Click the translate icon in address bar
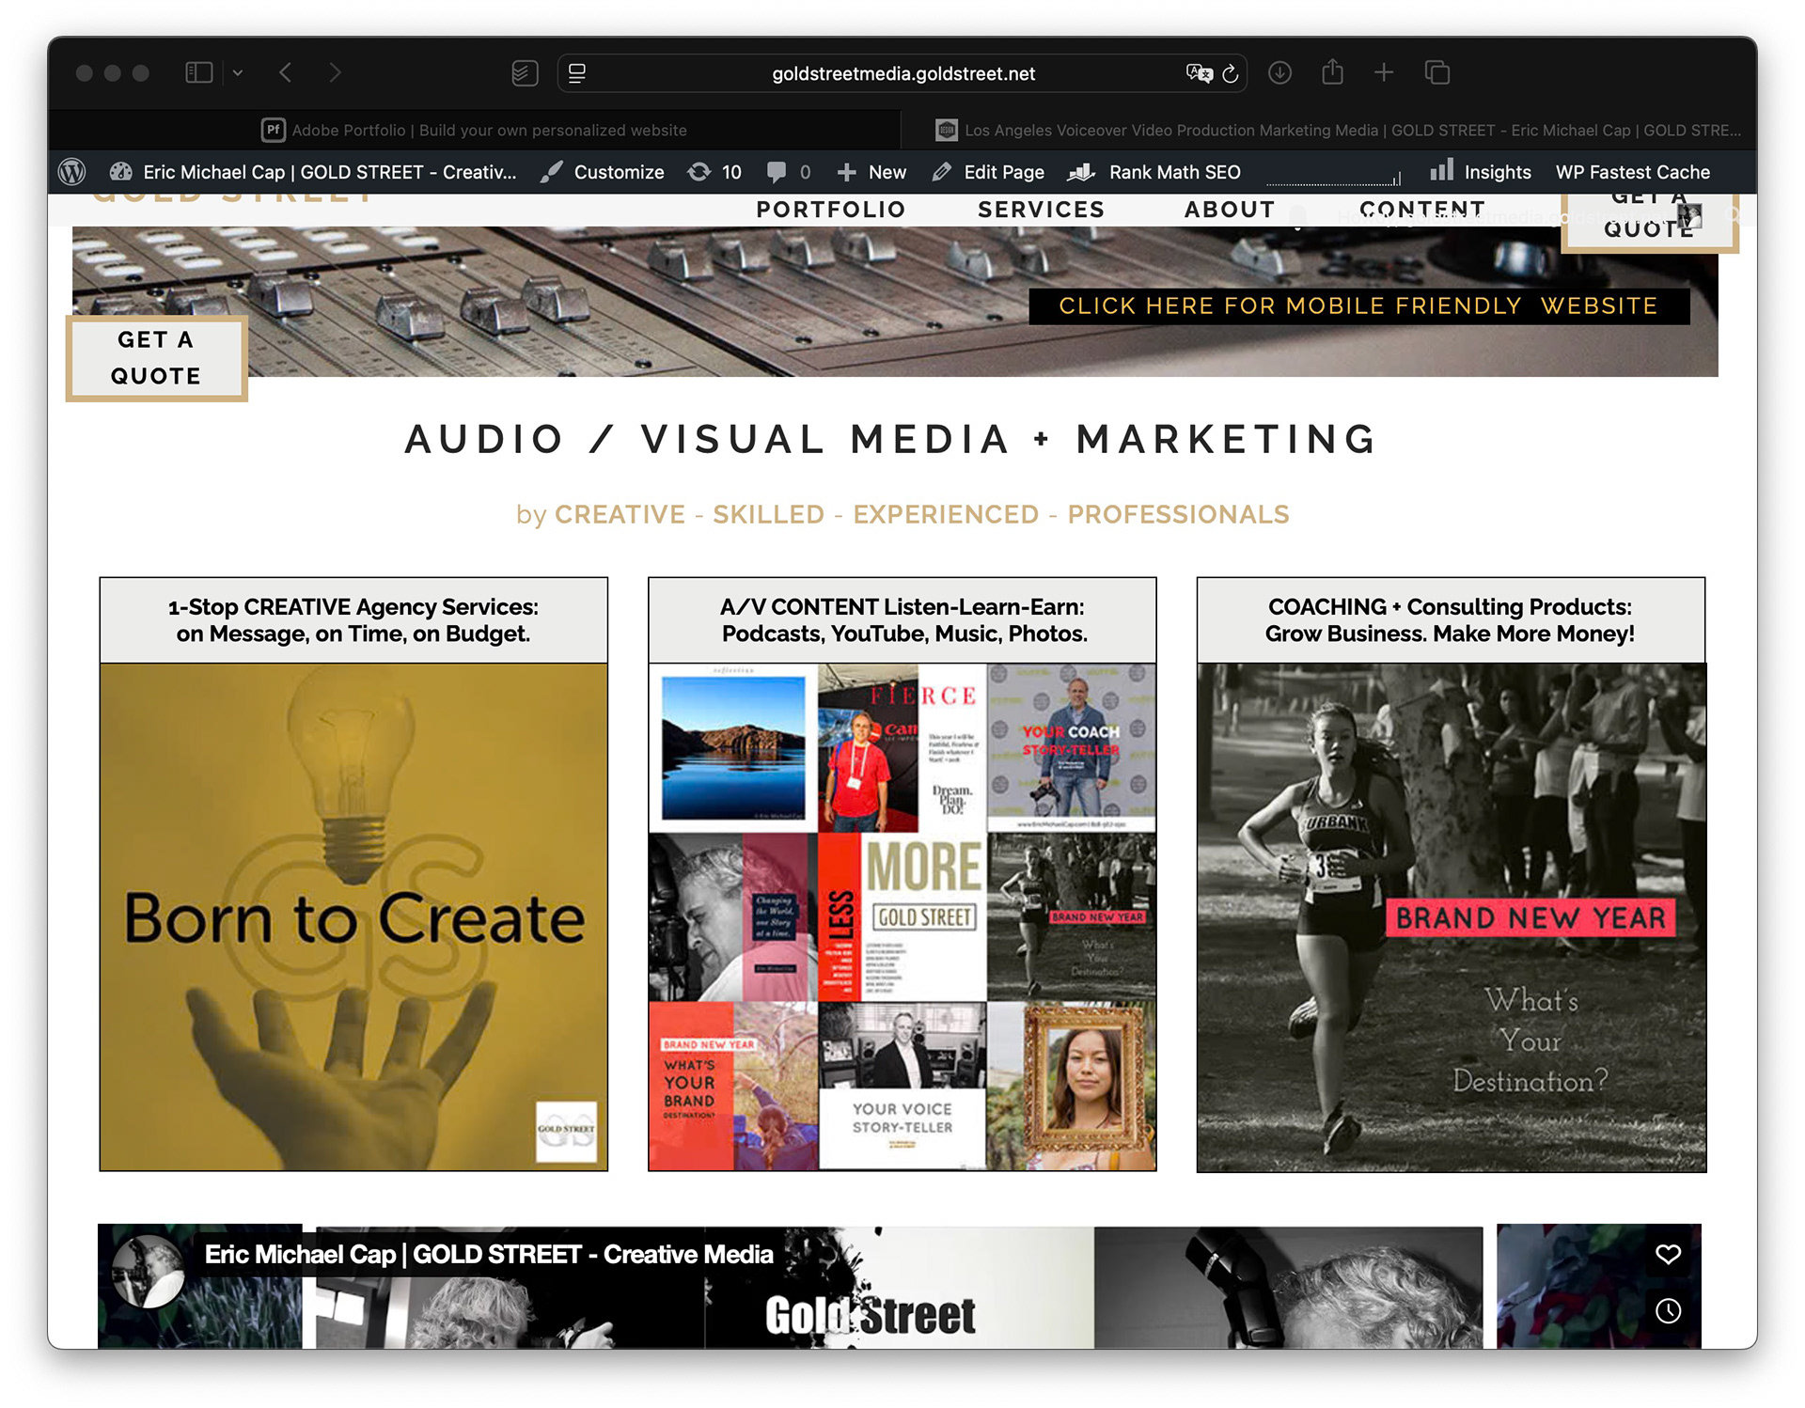The height and width of the screenshot is (1408, 1805). [1199, 73]
